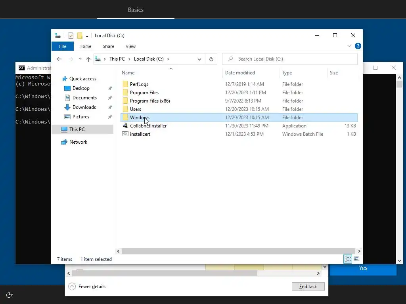Screen dimensions: 406x304
Task: Refresh the Local Disk (C:) view
Action: coord(211,59)
